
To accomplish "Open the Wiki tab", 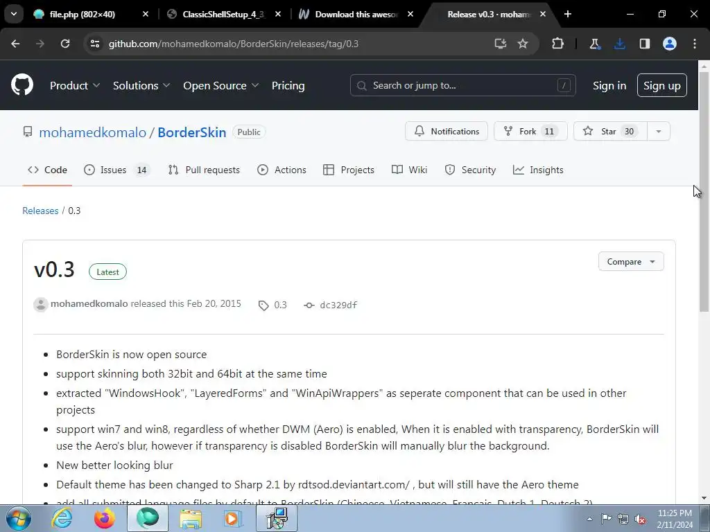I will pyautogui.click(x=409, y=170).
